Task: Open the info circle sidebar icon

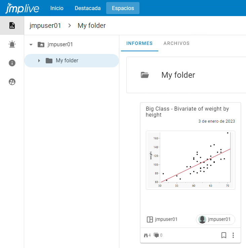Action: 12,63
